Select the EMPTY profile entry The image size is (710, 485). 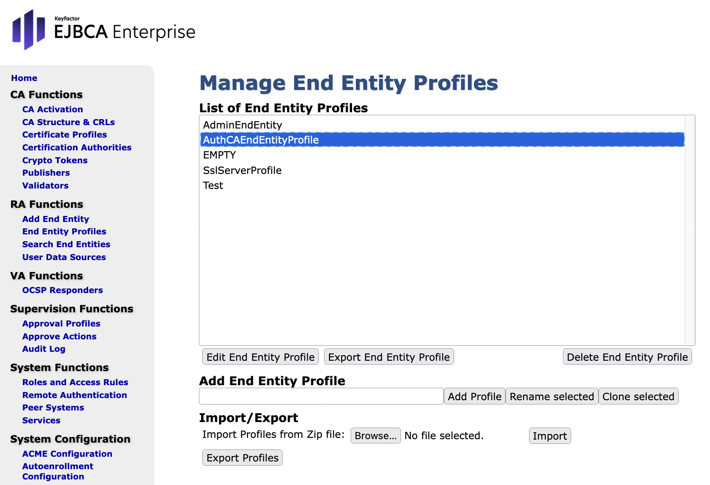click(x=220, y=155)
